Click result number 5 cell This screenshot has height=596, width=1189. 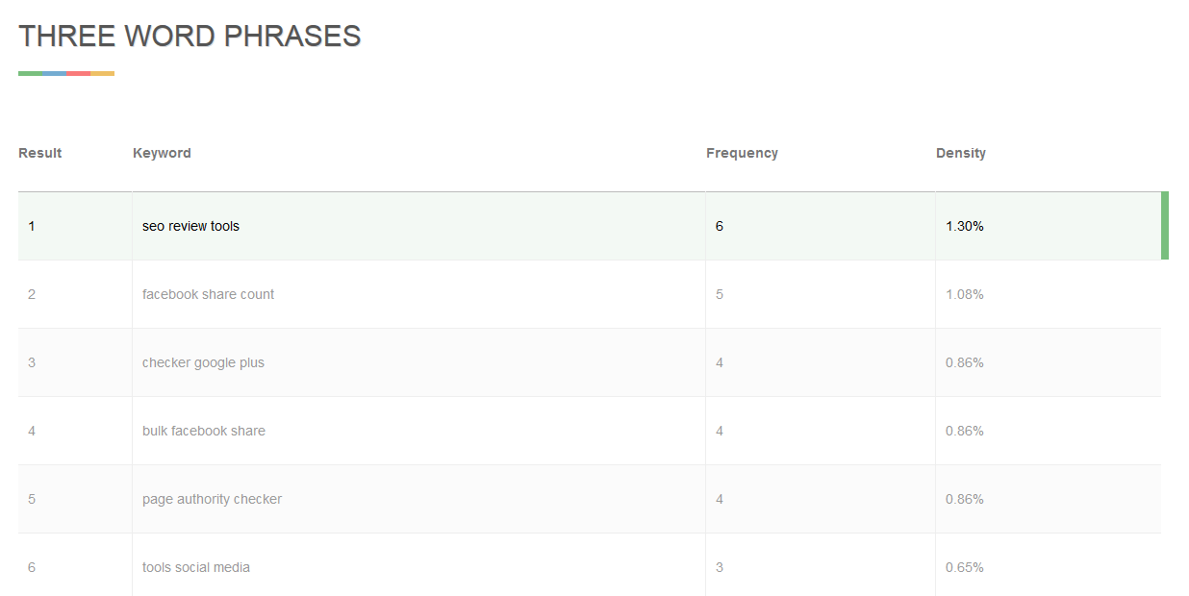tap(32, 499)
